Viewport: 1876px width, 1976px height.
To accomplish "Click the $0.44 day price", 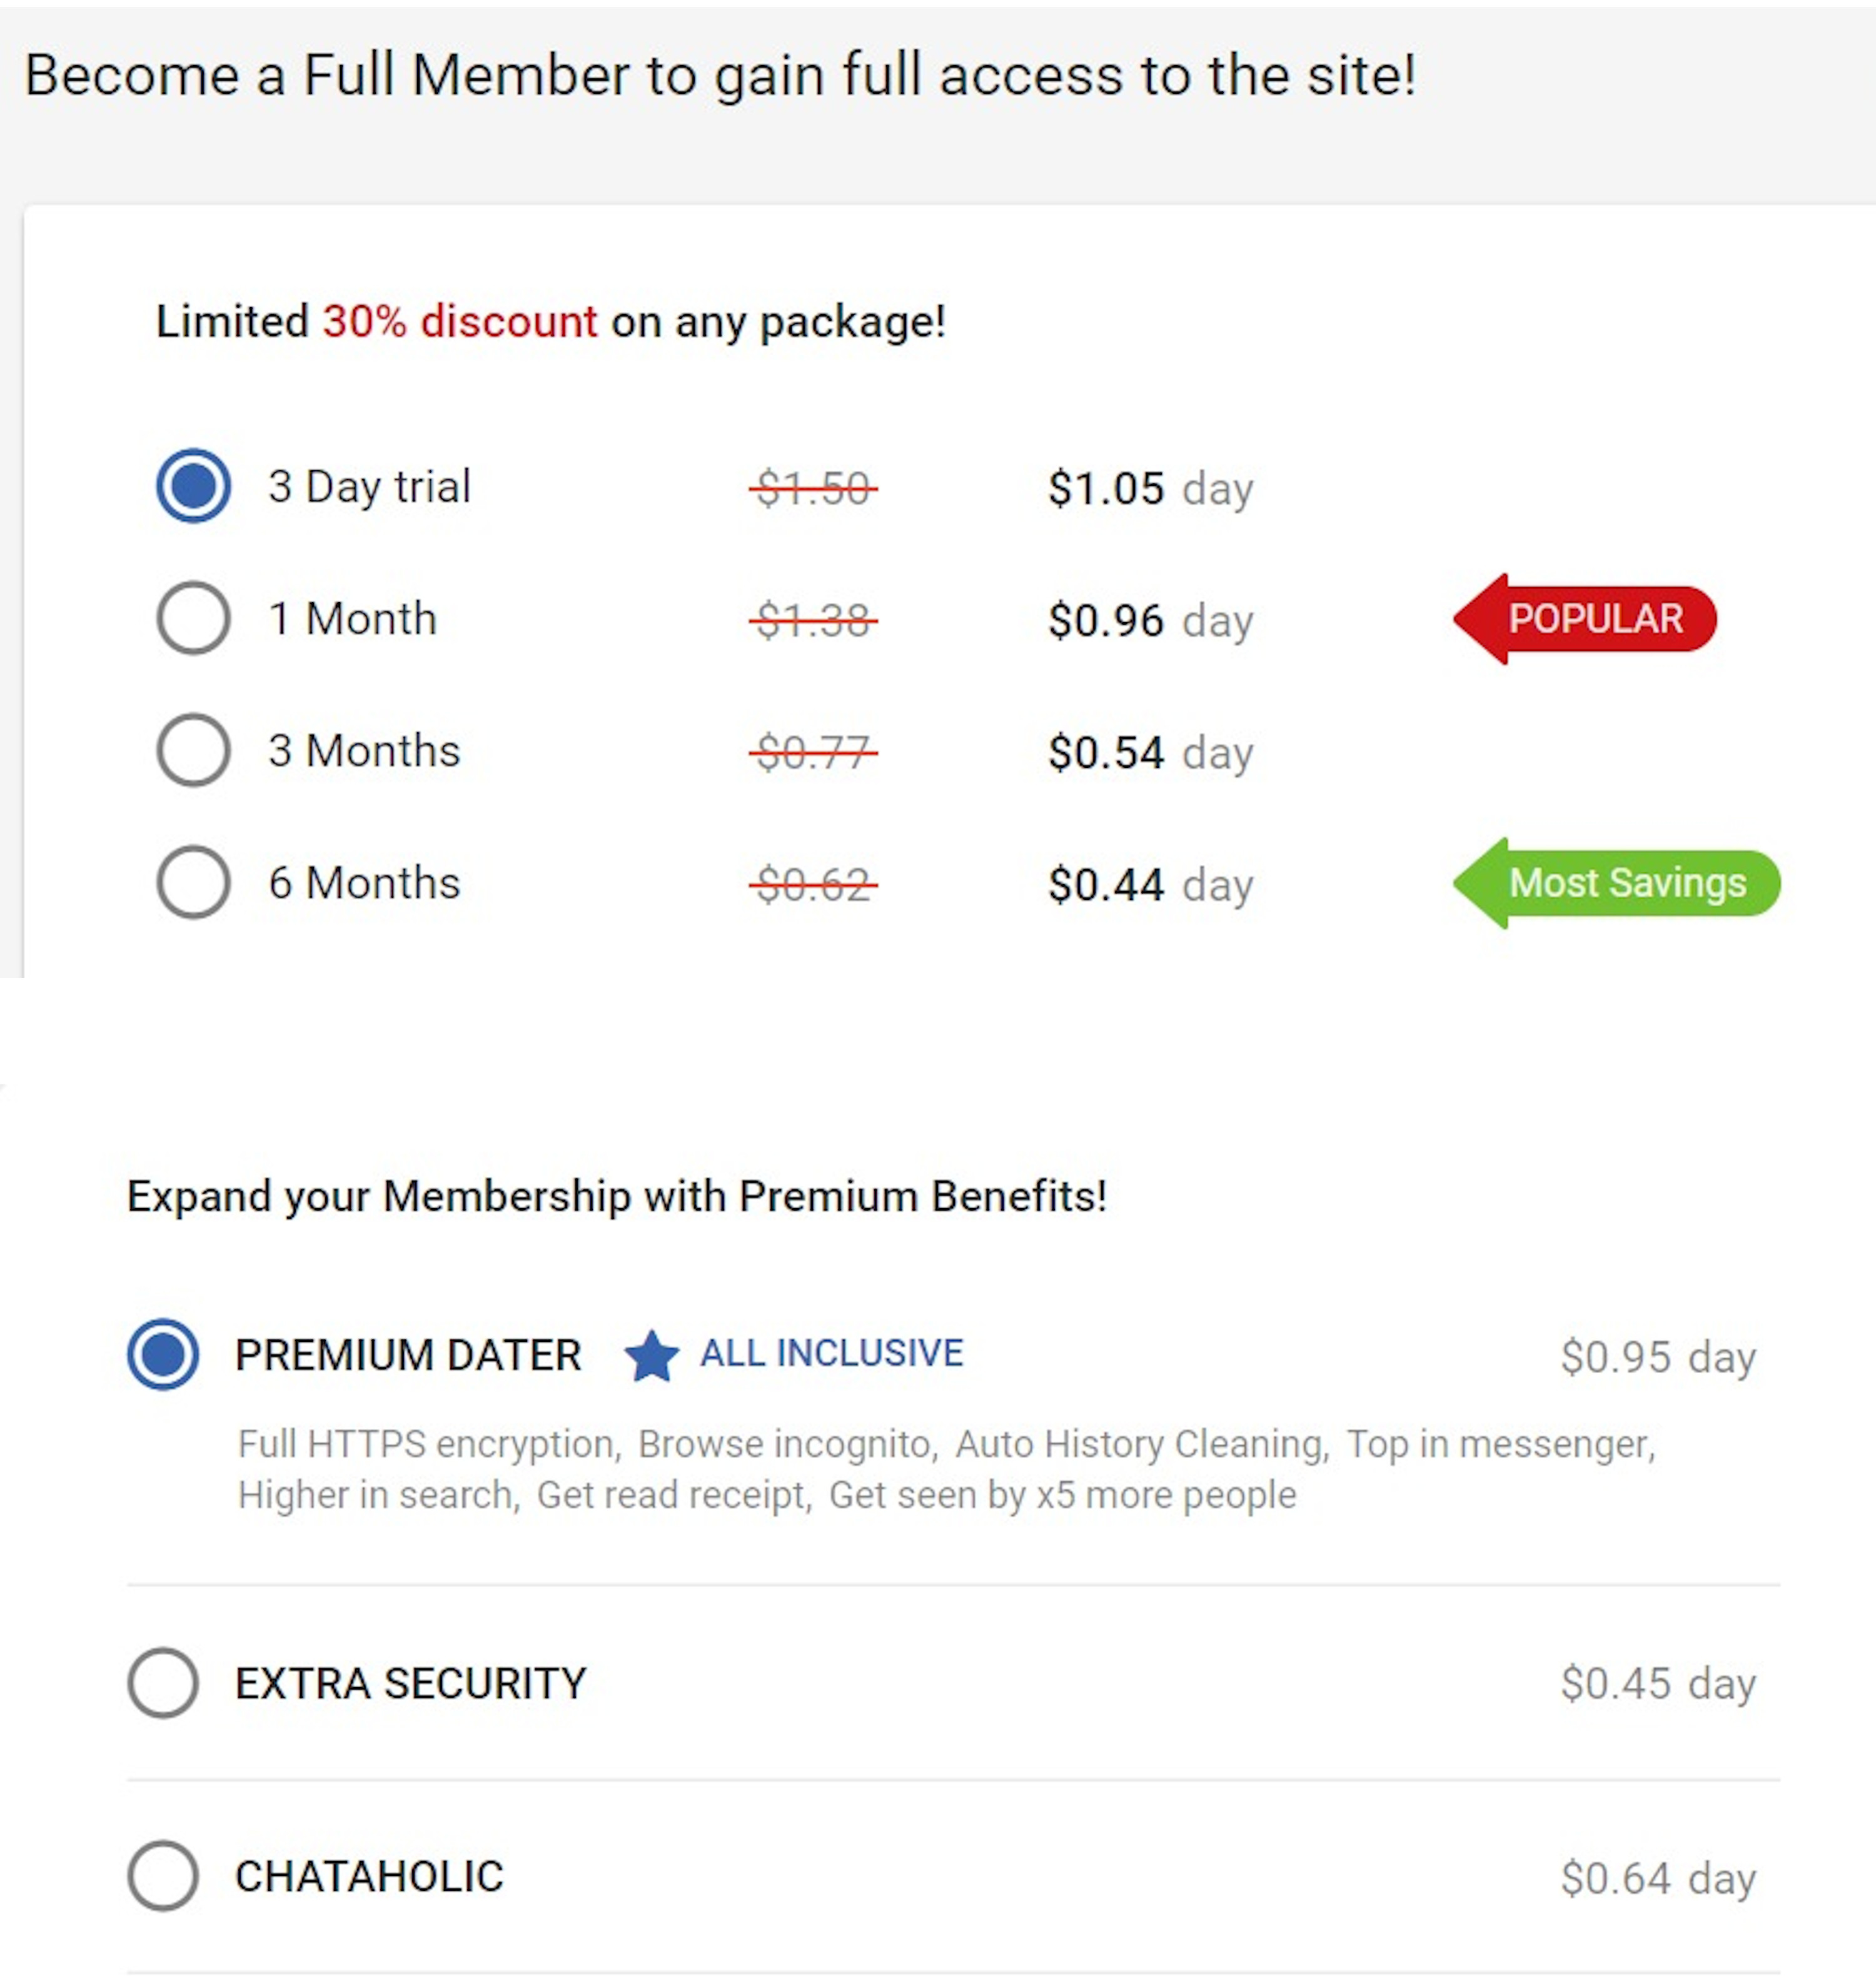I will pos(1150,885).
